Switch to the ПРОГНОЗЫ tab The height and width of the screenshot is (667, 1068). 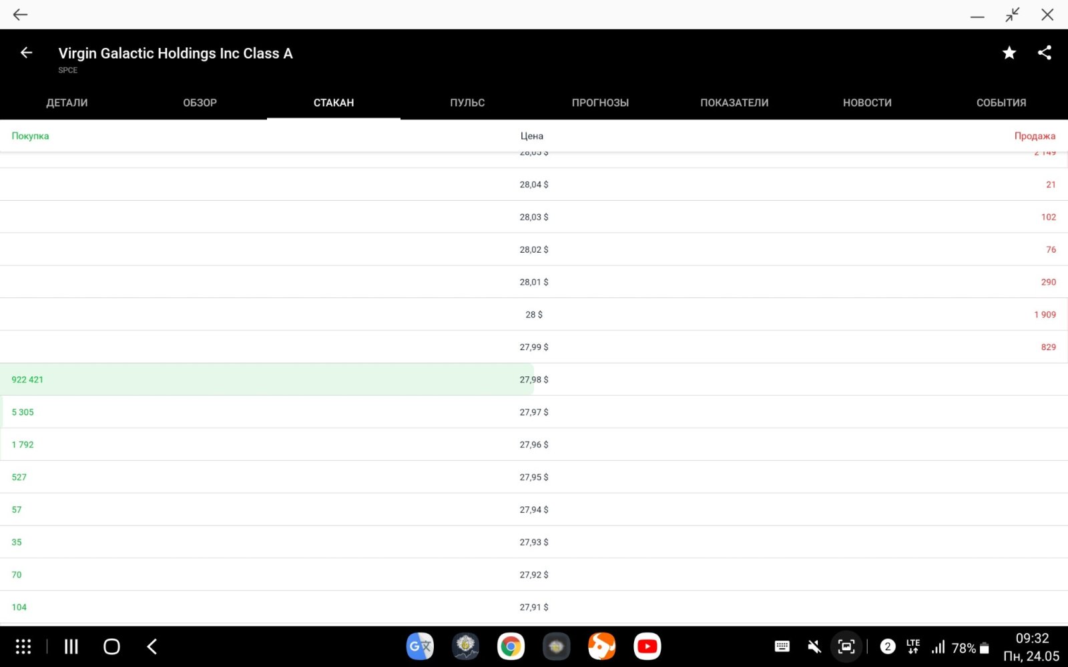pos(601,103)
